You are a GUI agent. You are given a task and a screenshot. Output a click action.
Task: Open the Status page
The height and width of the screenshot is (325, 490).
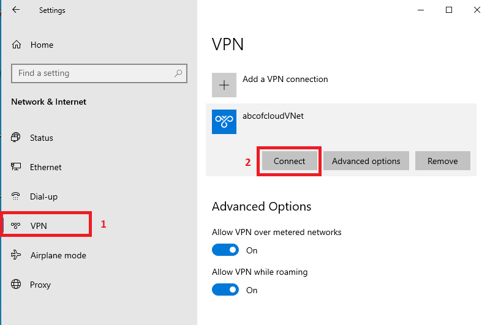pyautogui.click(x=41, y=138)
